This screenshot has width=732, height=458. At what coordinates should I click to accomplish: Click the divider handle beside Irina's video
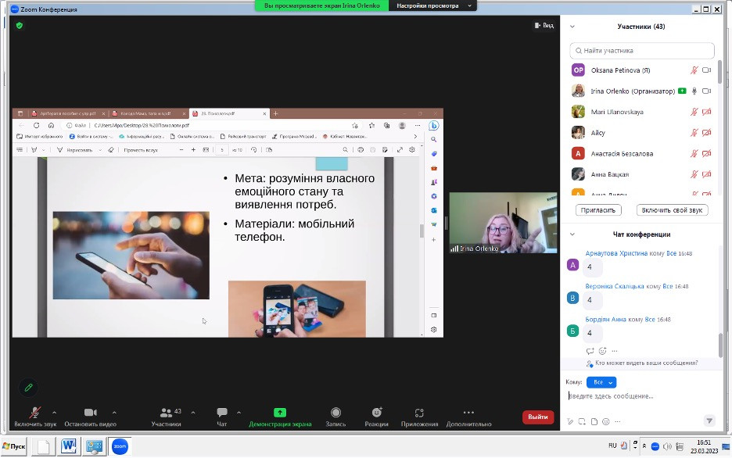point(446,223)
